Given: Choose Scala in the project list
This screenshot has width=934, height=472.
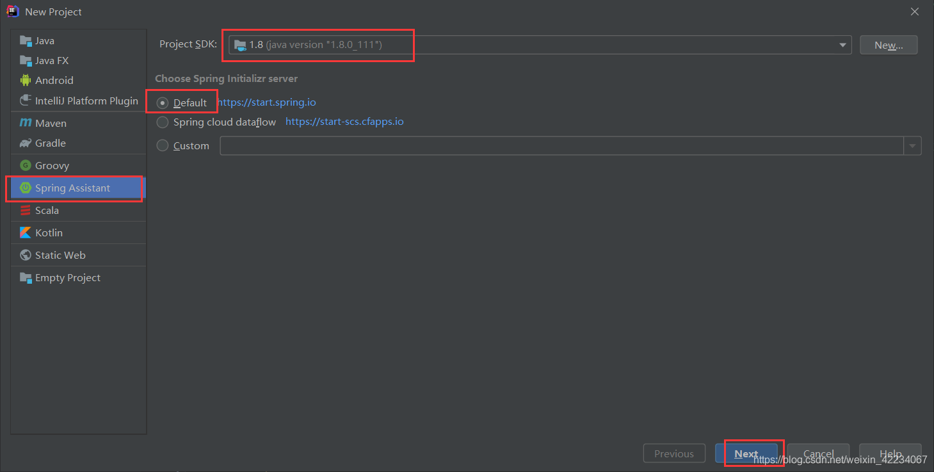Looking at the screenshot, I should pyautogui.click(x=78, y=210).
